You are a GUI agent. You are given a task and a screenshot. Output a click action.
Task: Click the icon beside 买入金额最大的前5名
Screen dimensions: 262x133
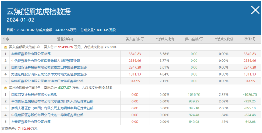pos(6,47)
